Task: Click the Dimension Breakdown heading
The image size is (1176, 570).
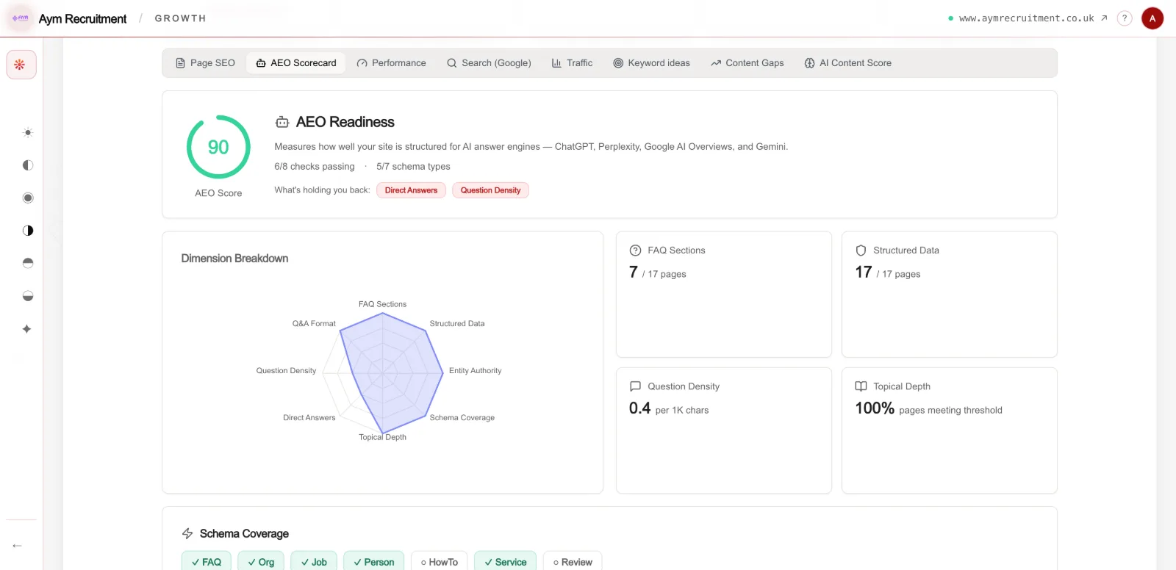Action: (234, 259)
